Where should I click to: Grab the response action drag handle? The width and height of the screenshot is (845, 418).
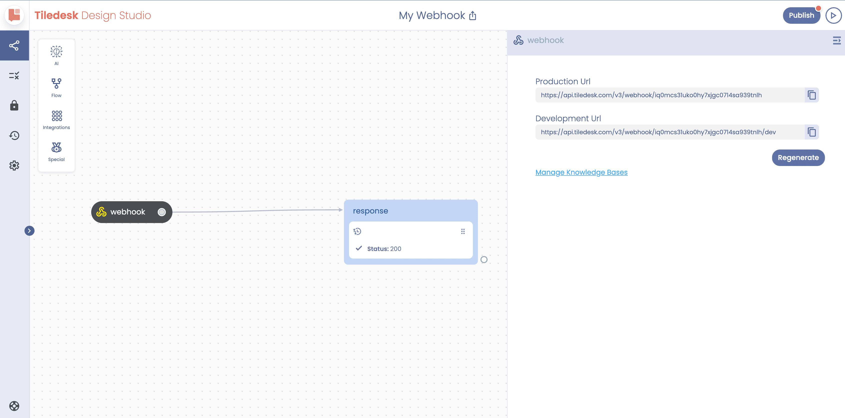pos(463,232)
